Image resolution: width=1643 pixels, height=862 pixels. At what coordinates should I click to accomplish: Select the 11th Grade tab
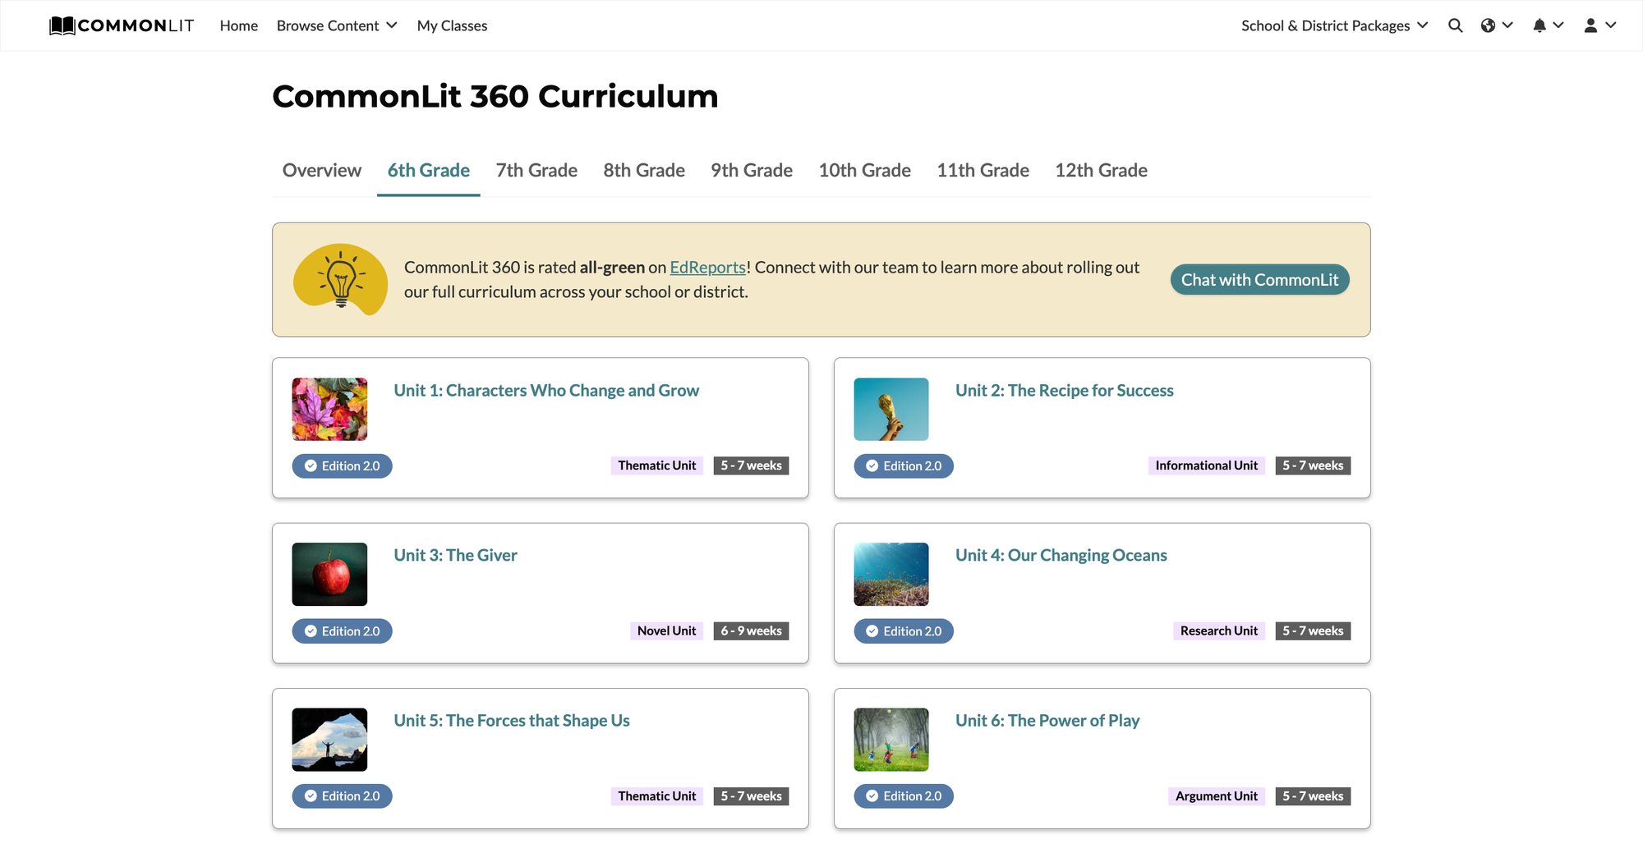983,170
